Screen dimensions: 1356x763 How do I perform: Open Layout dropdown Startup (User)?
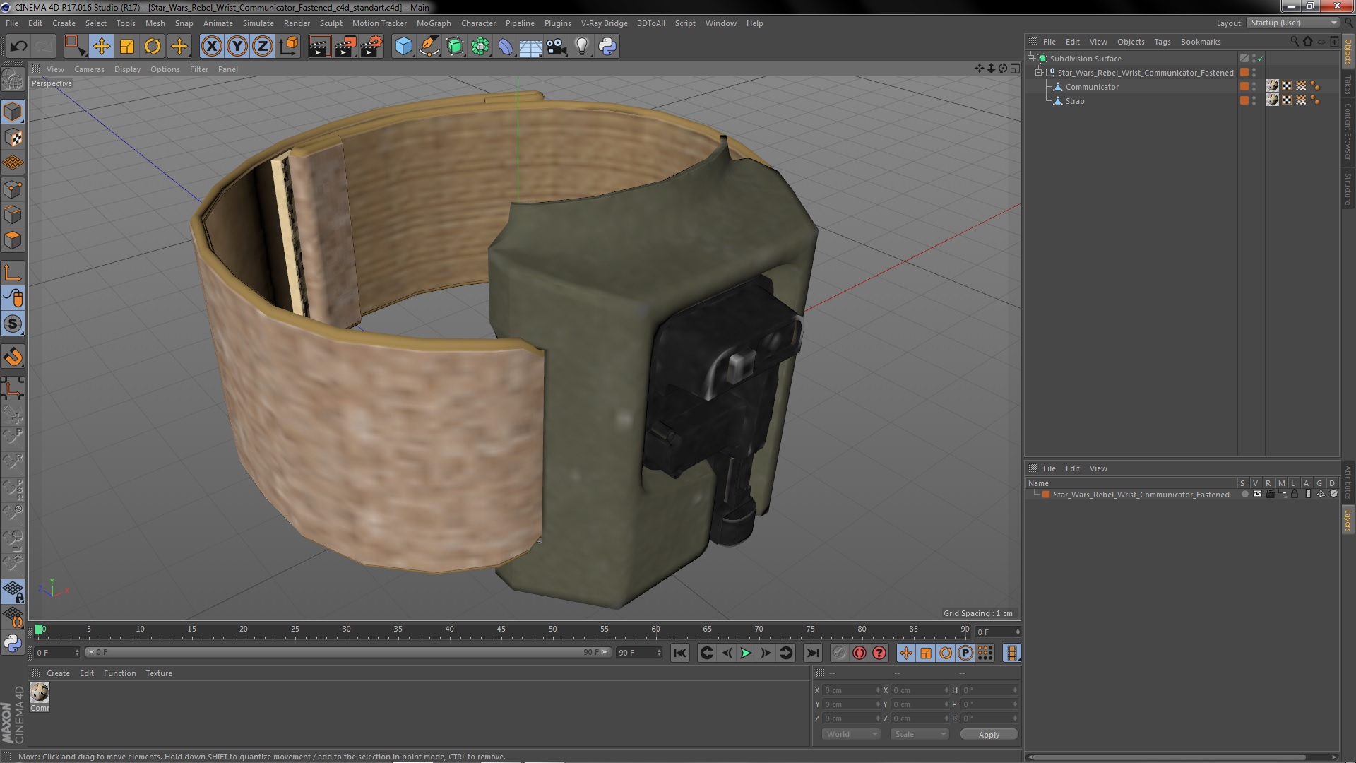(x=1293, y=23)
